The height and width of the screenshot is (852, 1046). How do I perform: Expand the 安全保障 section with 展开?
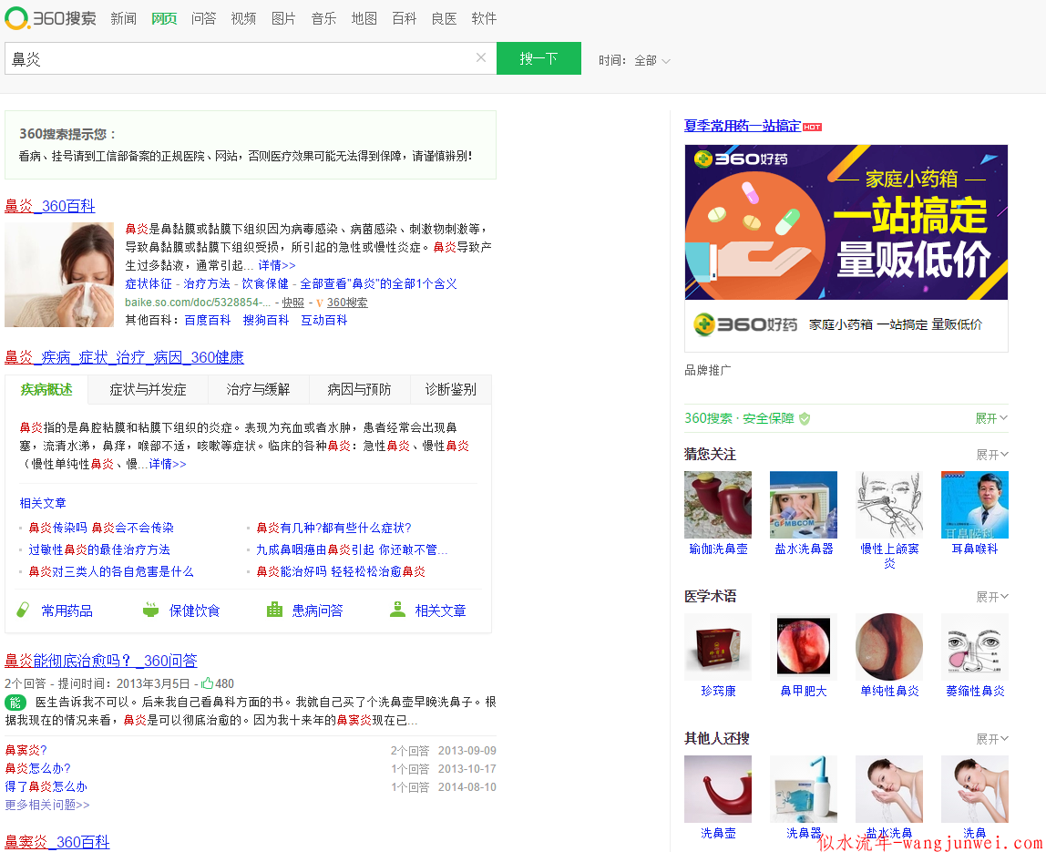[x=991, y=418]
